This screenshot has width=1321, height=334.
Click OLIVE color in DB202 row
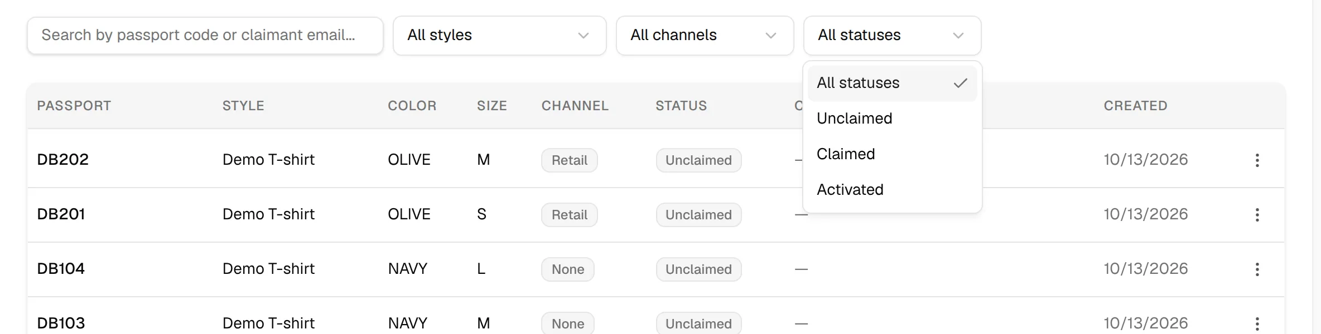(409, 160)
